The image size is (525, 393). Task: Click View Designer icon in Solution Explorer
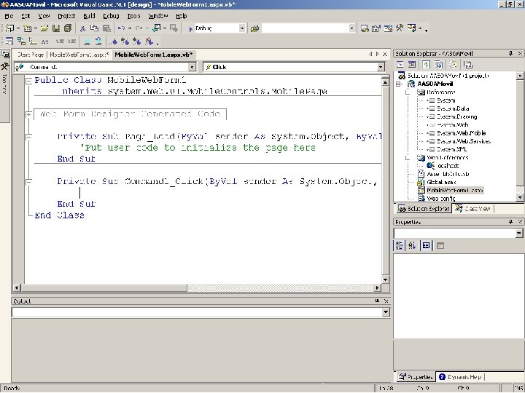click(x=412, y=65)
